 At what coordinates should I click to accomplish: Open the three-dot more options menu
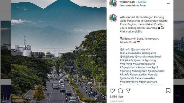pos(168,3)
